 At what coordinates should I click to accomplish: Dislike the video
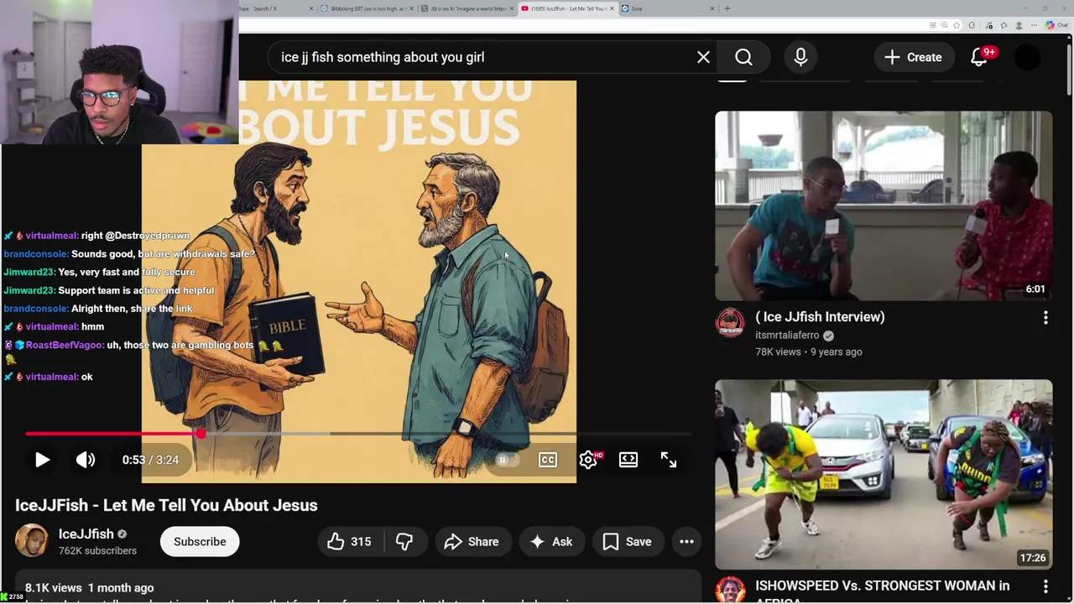[404, 542]
